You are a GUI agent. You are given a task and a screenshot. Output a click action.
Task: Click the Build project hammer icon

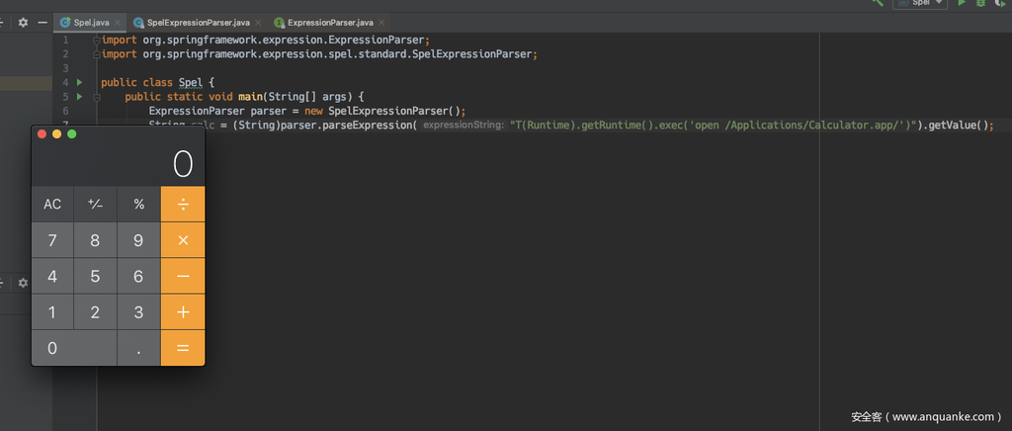click(x=878, y=4)
